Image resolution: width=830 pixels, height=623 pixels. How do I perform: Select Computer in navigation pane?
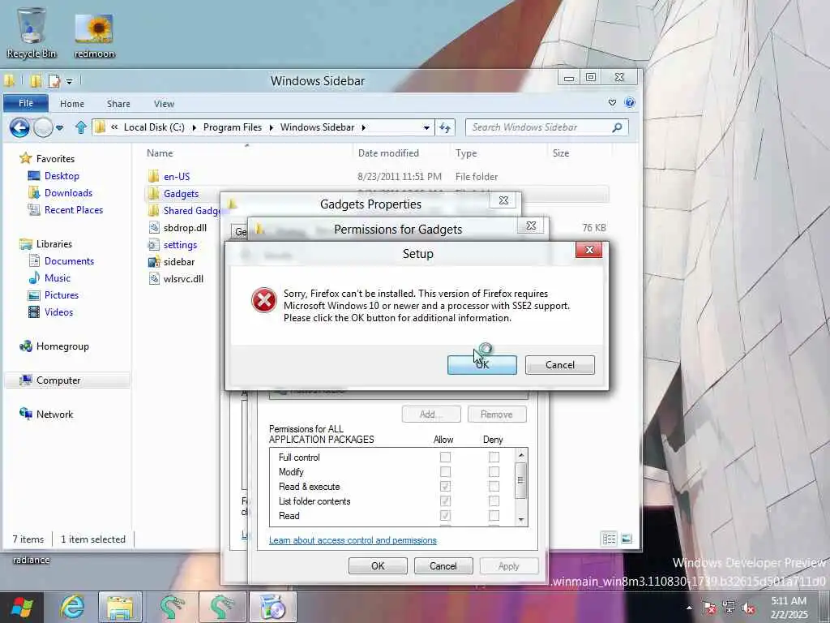point(58,380)
